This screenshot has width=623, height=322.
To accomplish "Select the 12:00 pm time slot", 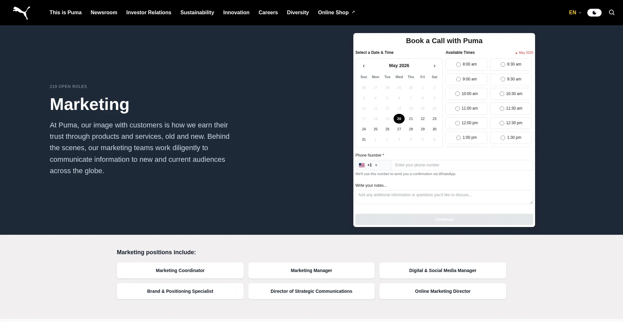I will [466, 123].
